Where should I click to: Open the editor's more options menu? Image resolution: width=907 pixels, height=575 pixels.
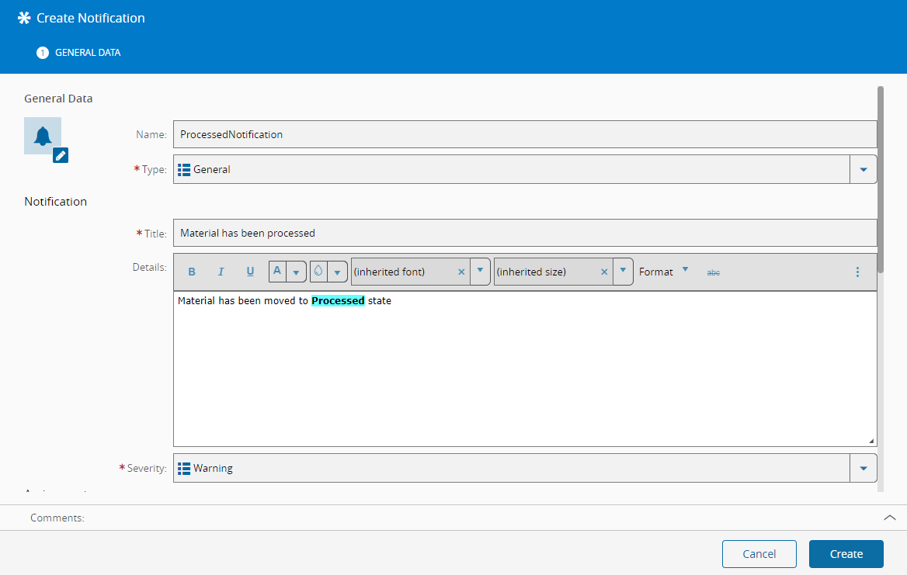857,272
